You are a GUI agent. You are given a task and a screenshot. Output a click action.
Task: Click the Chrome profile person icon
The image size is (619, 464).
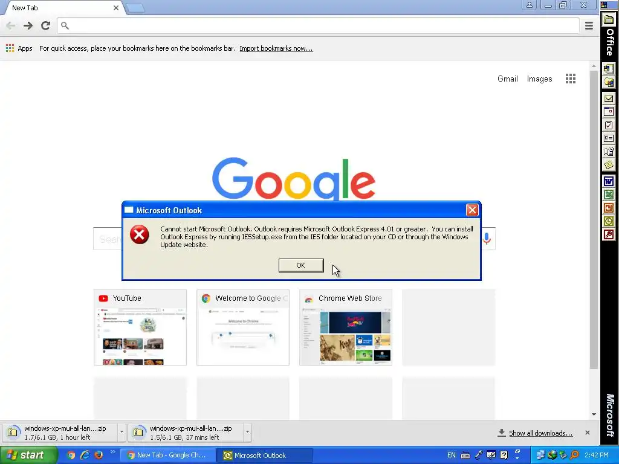point(529,5)
